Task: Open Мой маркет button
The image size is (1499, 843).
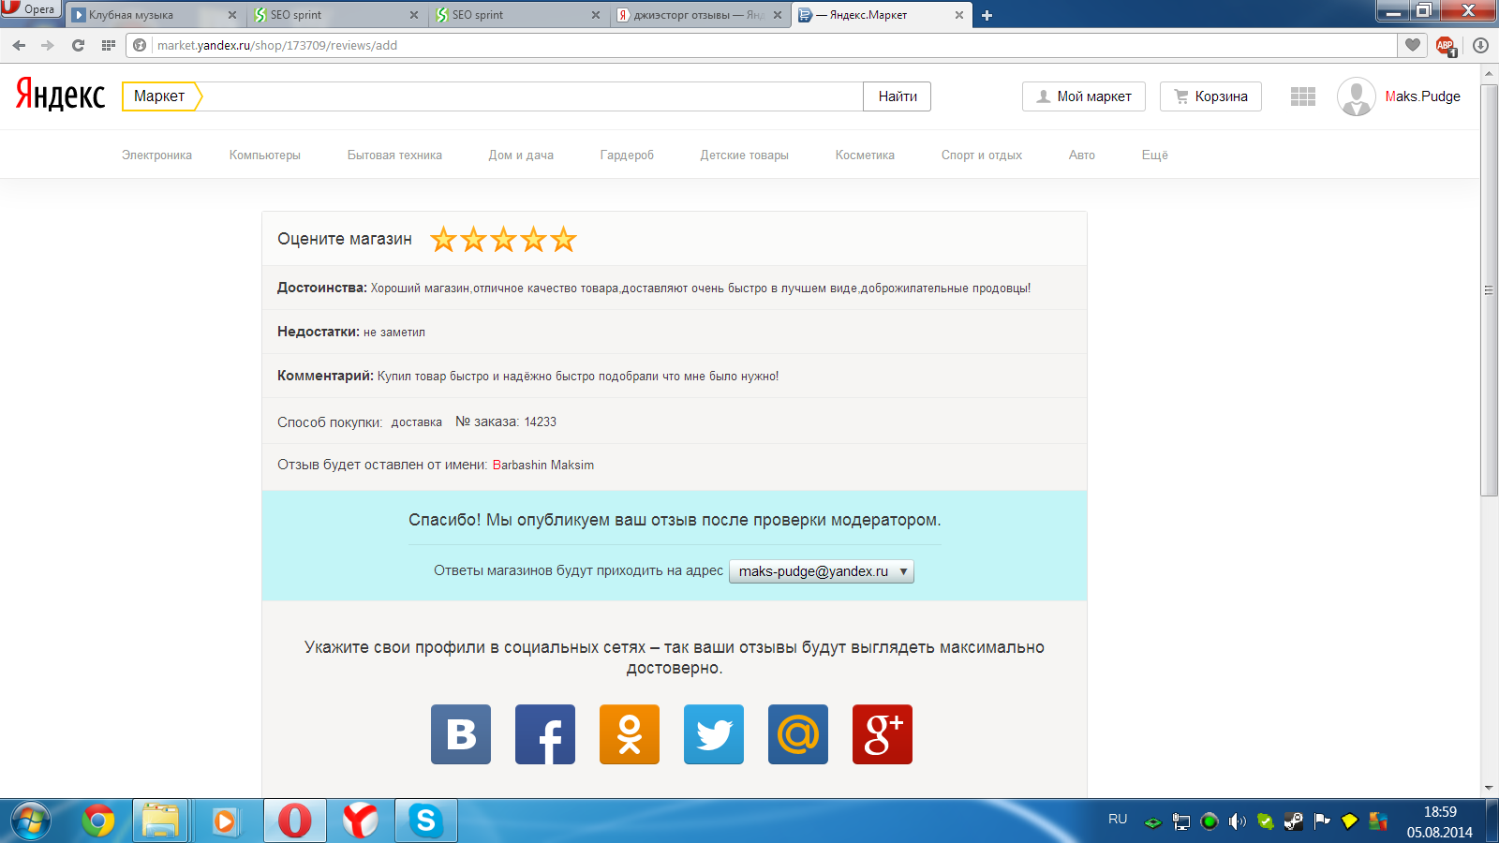Action: [1084, 96]
